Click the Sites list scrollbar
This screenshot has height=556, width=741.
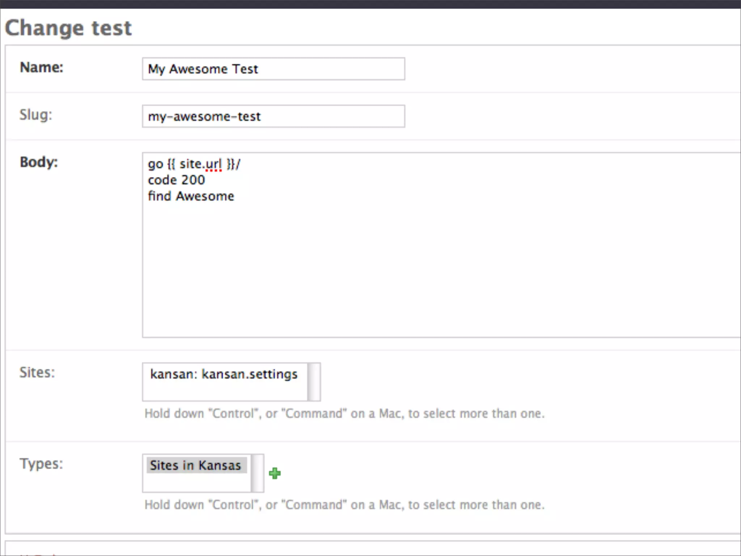tap(314, 382)
